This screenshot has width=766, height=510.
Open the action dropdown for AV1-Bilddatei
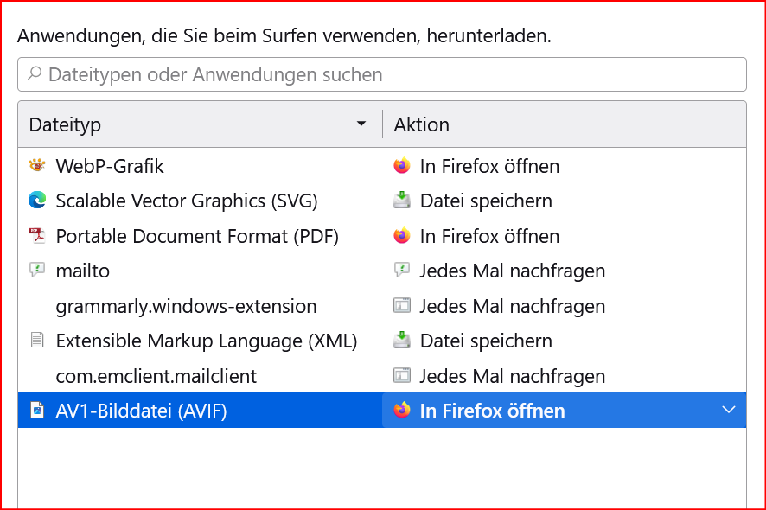[x=728, y=410]
